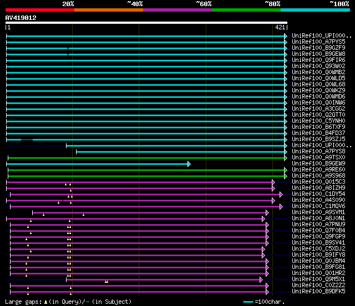The image size is (355, 306).
Task: Open hit UniRef100_Q0WMB2
Action: point(318,72)
